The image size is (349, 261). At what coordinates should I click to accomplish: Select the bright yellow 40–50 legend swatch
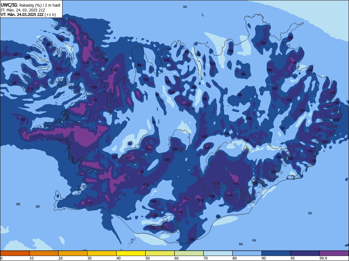131,253
